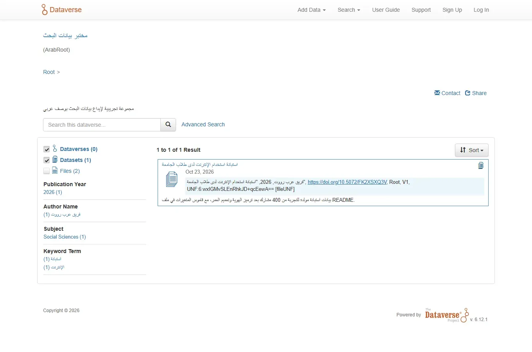
Task: Uncheck the Dataverses checkbox
Action: [47, 149]
